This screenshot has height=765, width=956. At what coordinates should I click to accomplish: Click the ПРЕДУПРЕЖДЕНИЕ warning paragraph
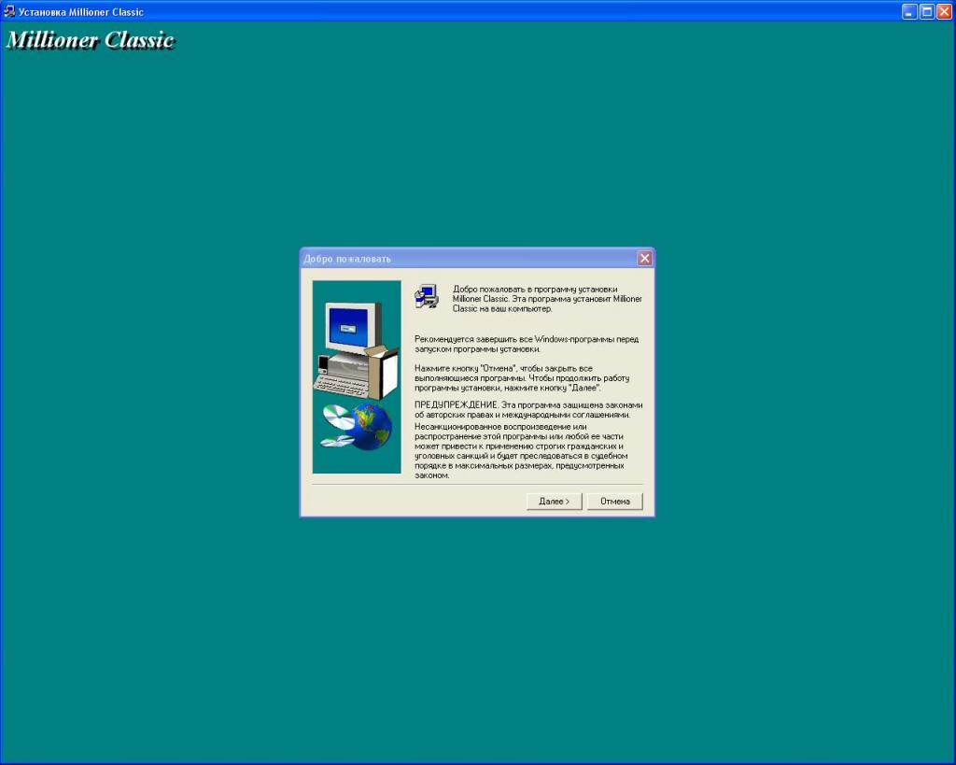click(x=528, y=439)
